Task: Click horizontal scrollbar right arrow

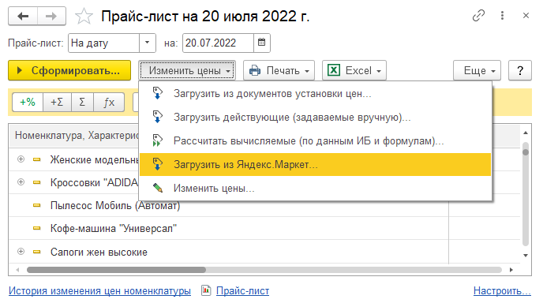Action: (x=511, y=269)
